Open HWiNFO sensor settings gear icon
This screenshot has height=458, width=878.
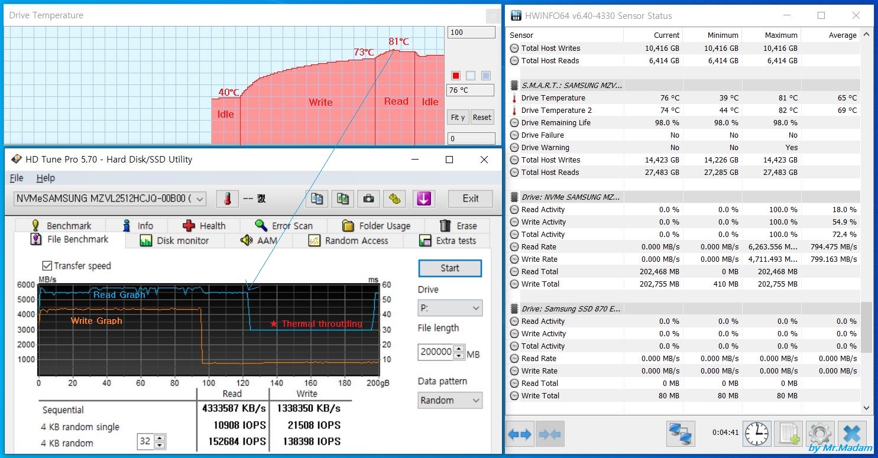(820, 434)
